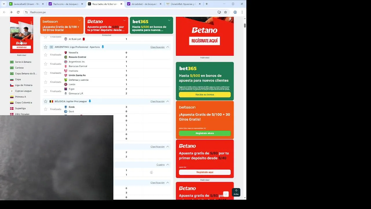Click the Reciba su bonus button

205,95
